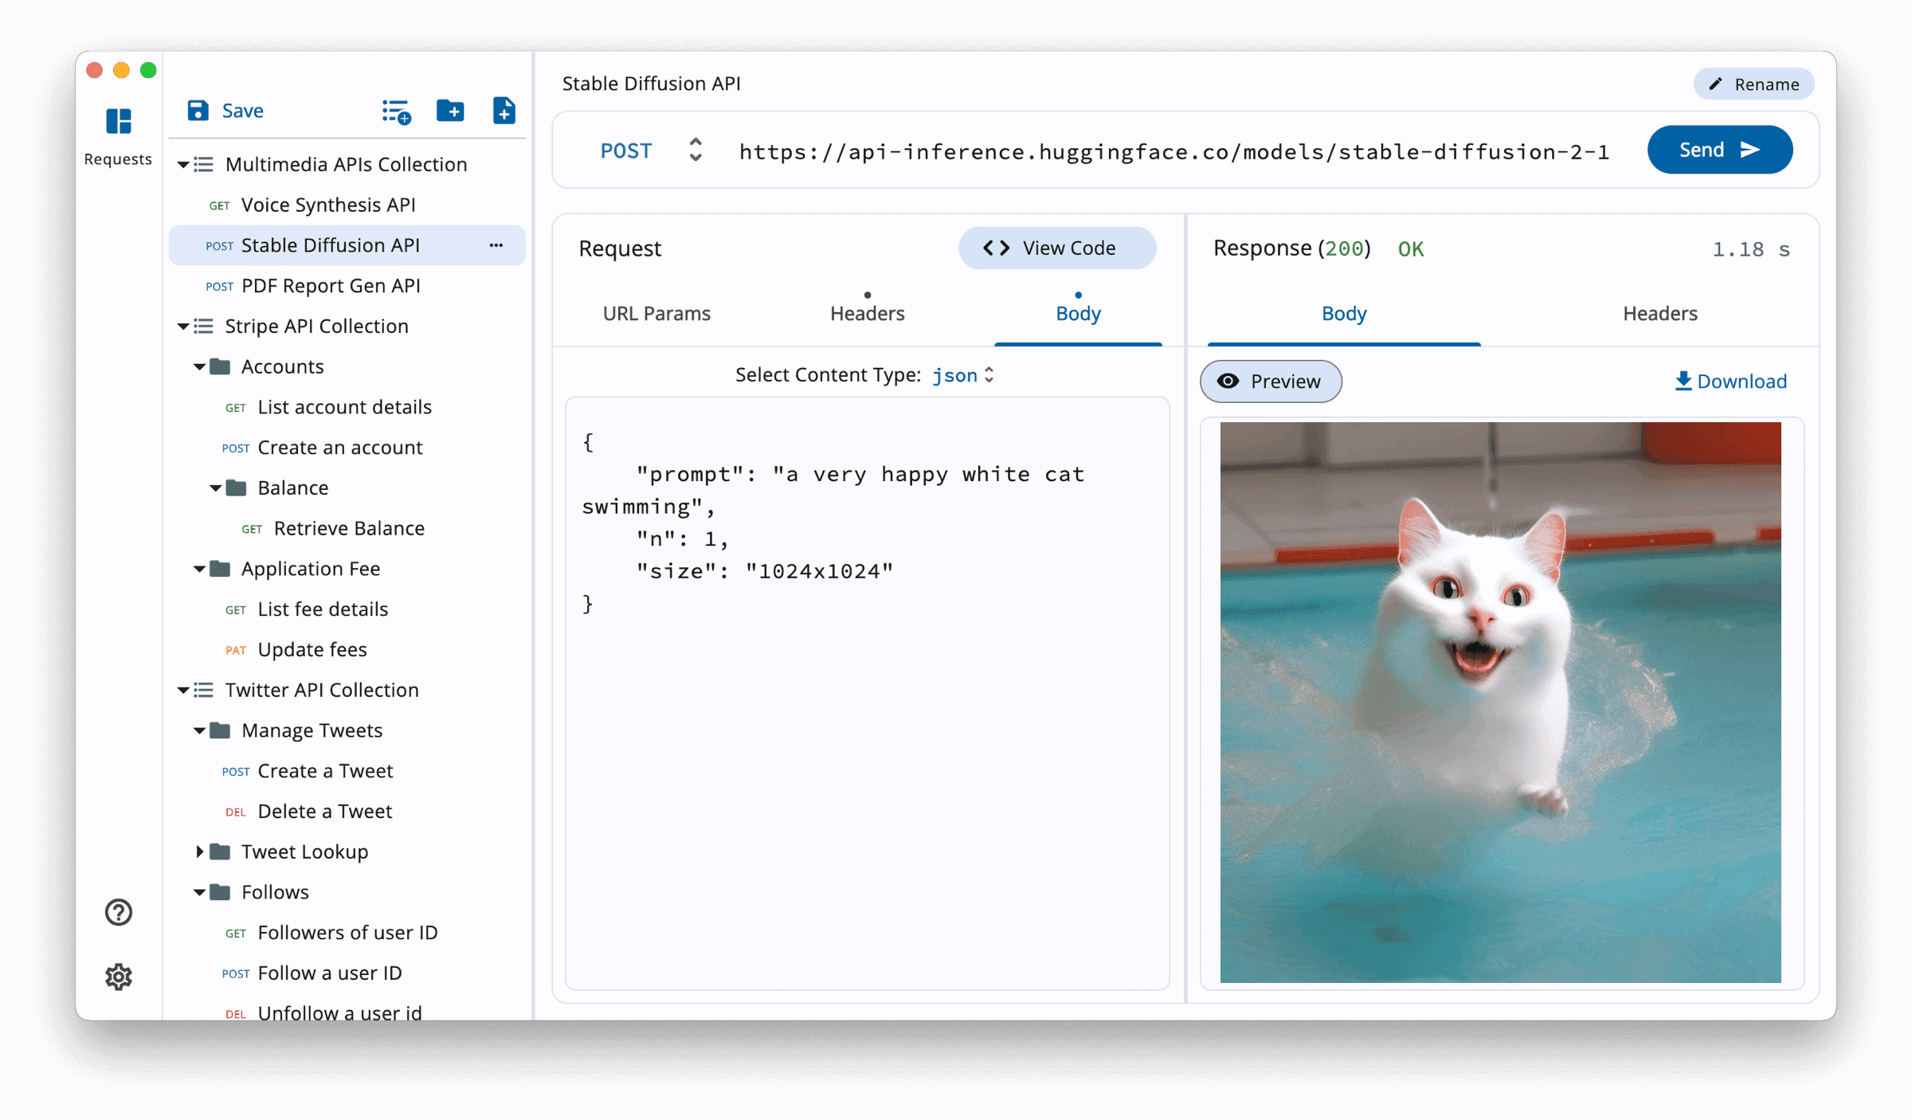Viewport: 1912px width, 1120px height.
Task: Click the save floppy disk icon
Action: click(198, 111)
